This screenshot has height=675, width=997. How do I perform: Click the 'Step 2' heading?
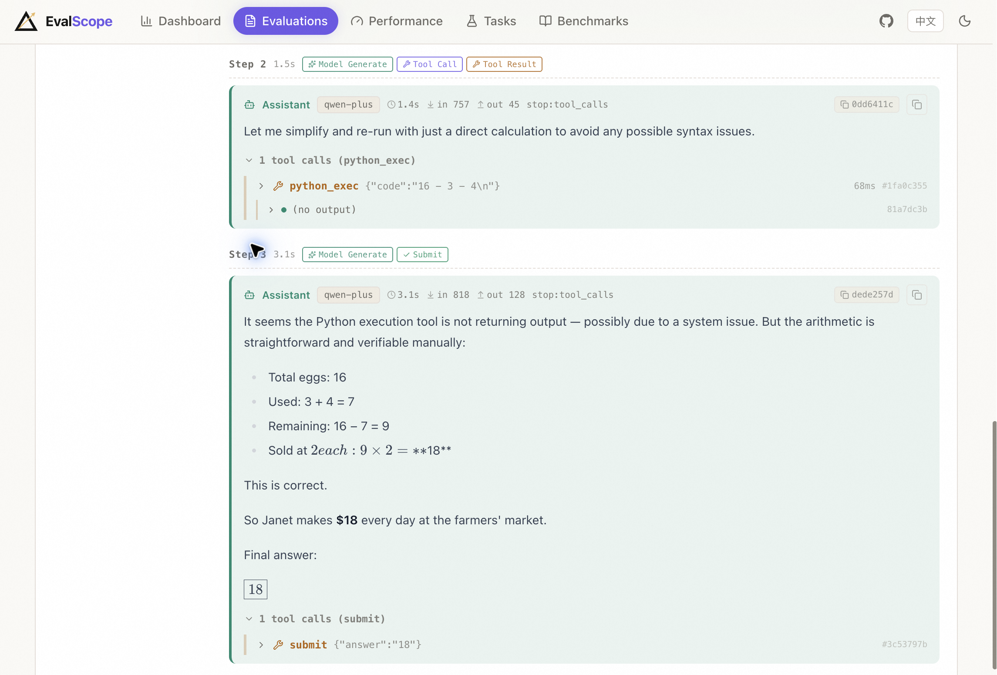click(247, 64)
